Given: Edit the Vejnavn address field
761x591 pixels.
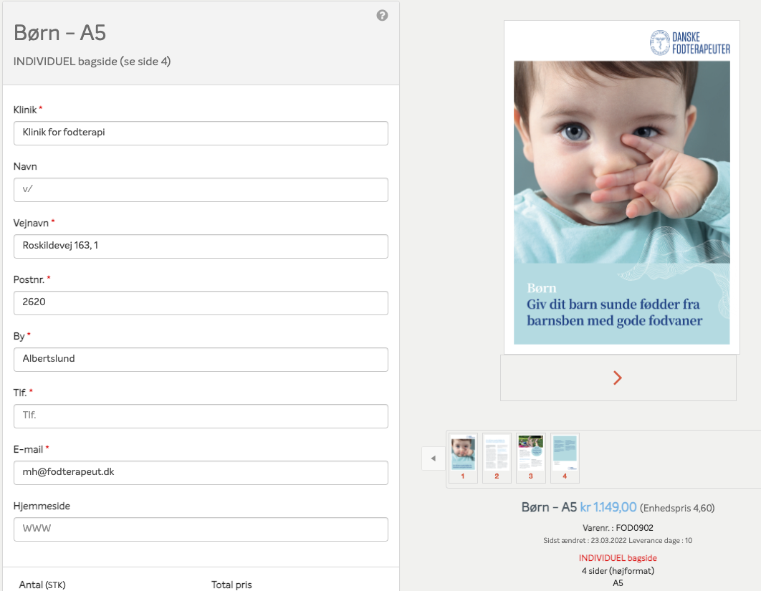Looking at the screenshot, I should point(201,246).
